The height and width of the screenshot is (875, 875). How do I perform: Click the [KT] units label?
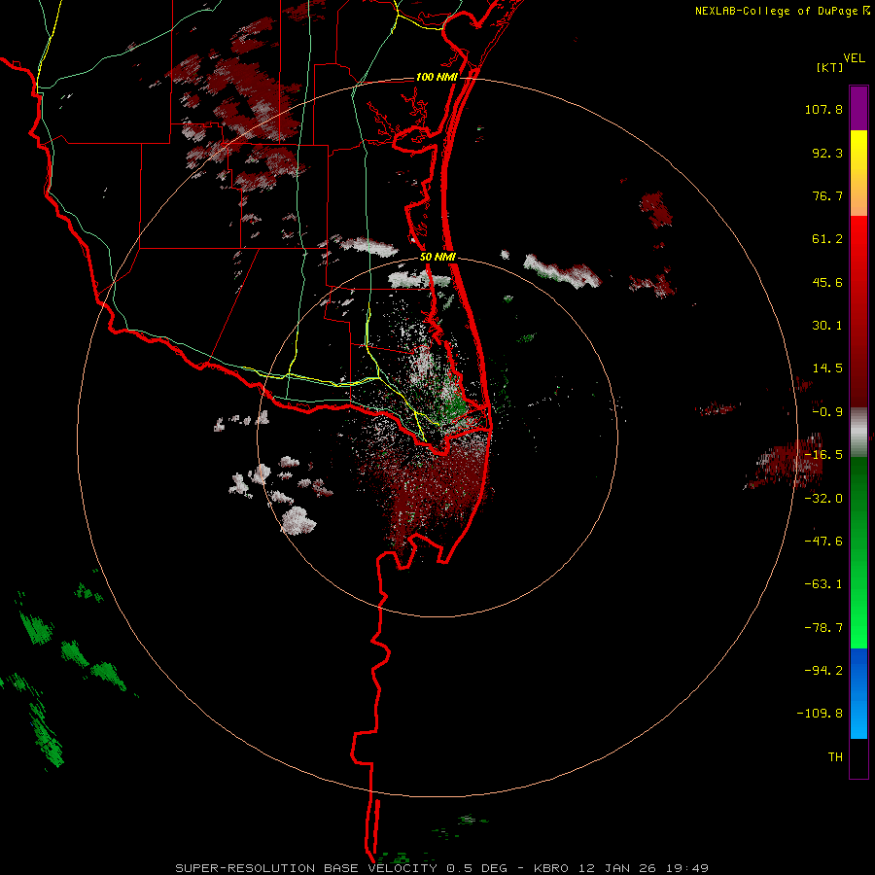[829, 67]
